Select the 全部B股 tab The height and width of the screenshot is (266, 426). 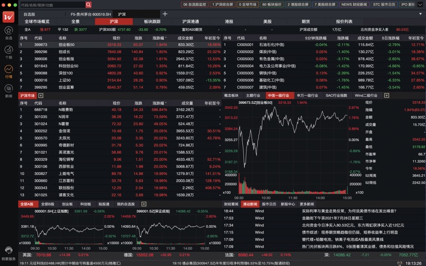click(47, 204)
